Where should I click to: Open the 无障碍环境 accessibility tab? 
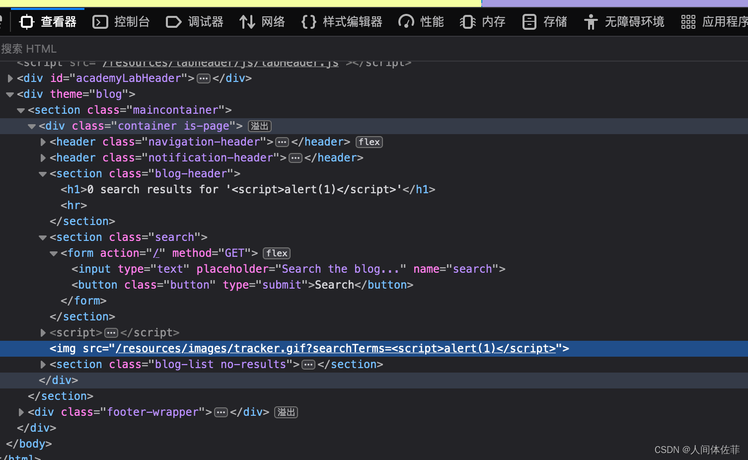624,22
